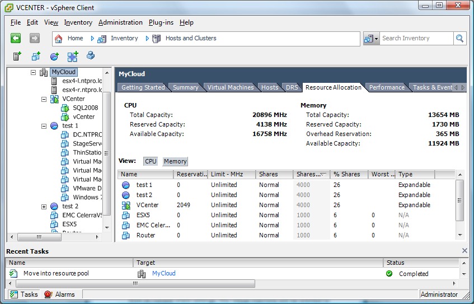This screenshot has height=304, width=474.
Task: Click the esx4-l host icon in tree
Action: click(54, 81)
